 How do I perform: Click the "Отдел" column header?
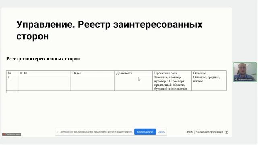click(x=92, y=73)
